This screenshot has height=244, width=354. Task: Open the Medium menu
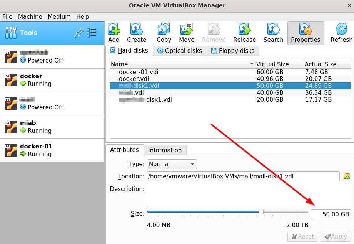pyautogui.click(x=59, y=16)
